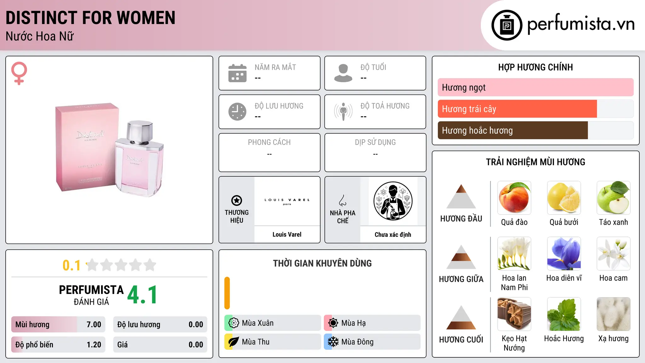Select the Hương hoắc hương accord bar
The image size is (645, 363).
(535, 130)
